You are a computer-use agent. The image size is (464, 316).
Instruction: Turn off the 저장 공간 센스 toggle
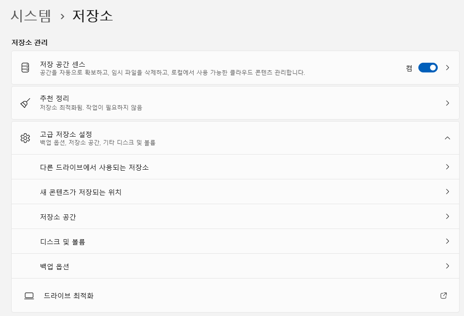428,68
